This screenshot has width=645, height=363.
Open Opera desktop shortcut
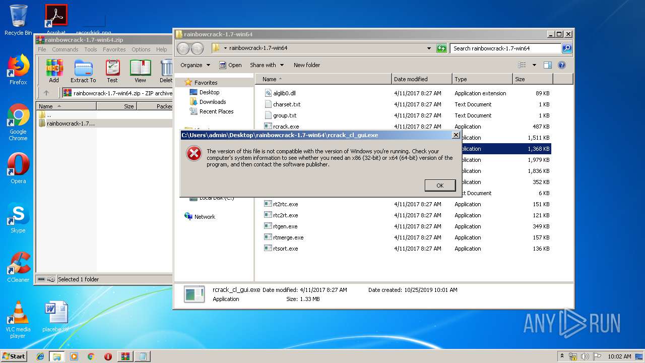(18, 169)
